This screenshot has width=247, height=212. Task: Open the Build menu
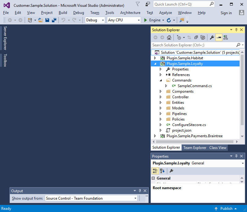coord(63,13)
